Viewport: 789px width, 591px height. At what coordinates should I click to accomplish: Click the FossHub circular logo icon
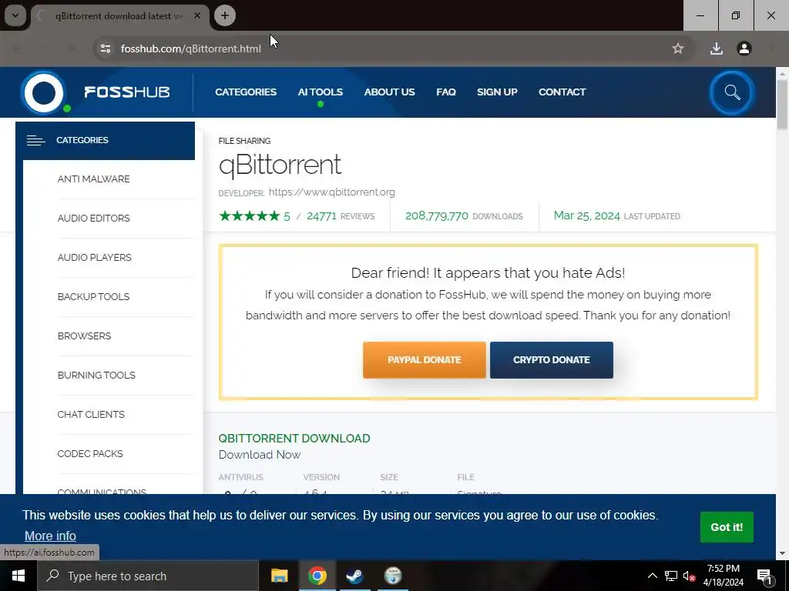[44, 92]
